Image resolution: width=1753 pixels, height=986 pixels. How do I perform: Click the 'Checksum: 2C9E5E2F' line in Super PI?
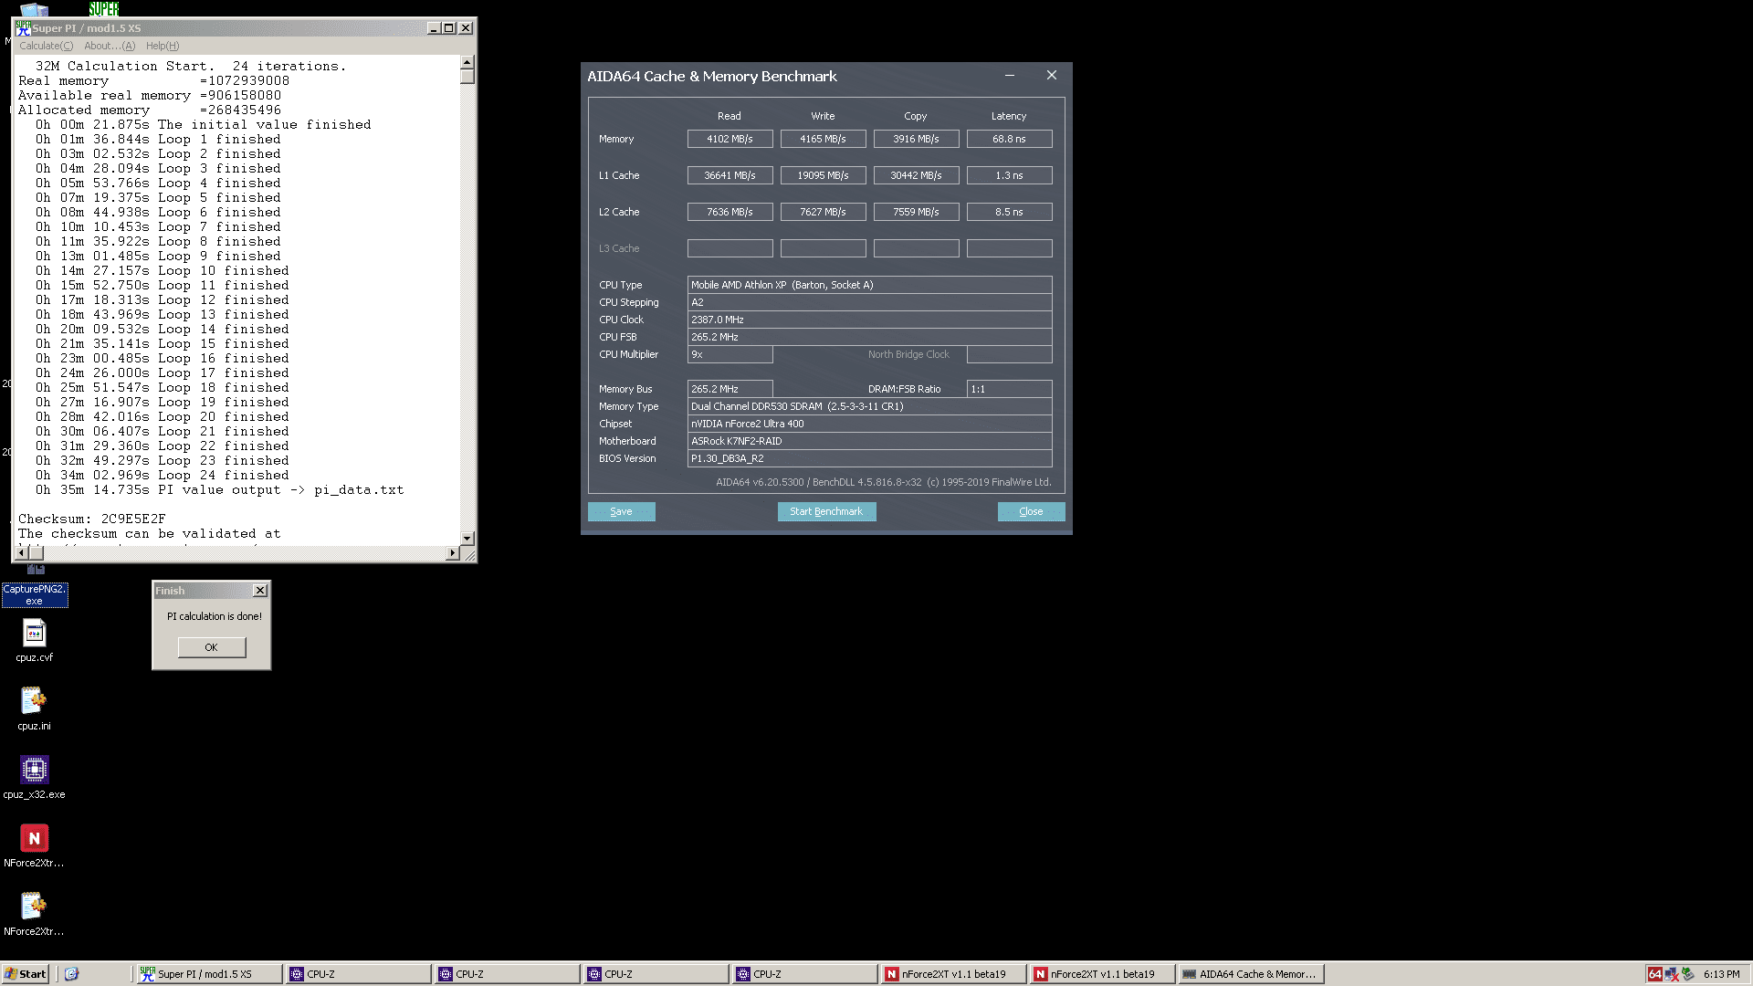pyautogui.click(x=92, y=519)
